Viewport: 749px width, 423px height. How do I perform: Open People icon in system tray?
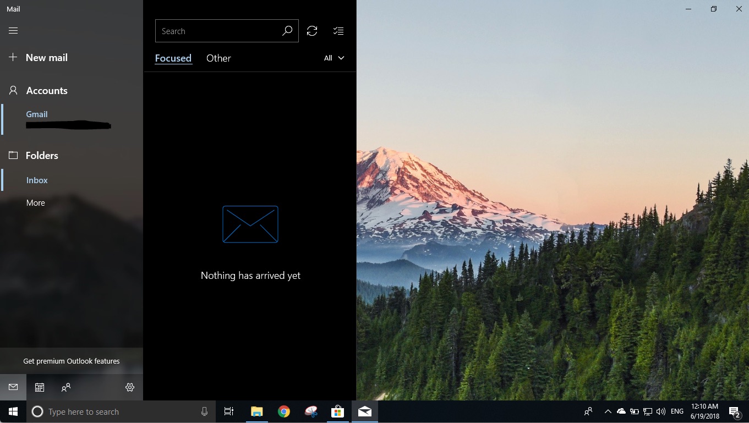point(588,411)
